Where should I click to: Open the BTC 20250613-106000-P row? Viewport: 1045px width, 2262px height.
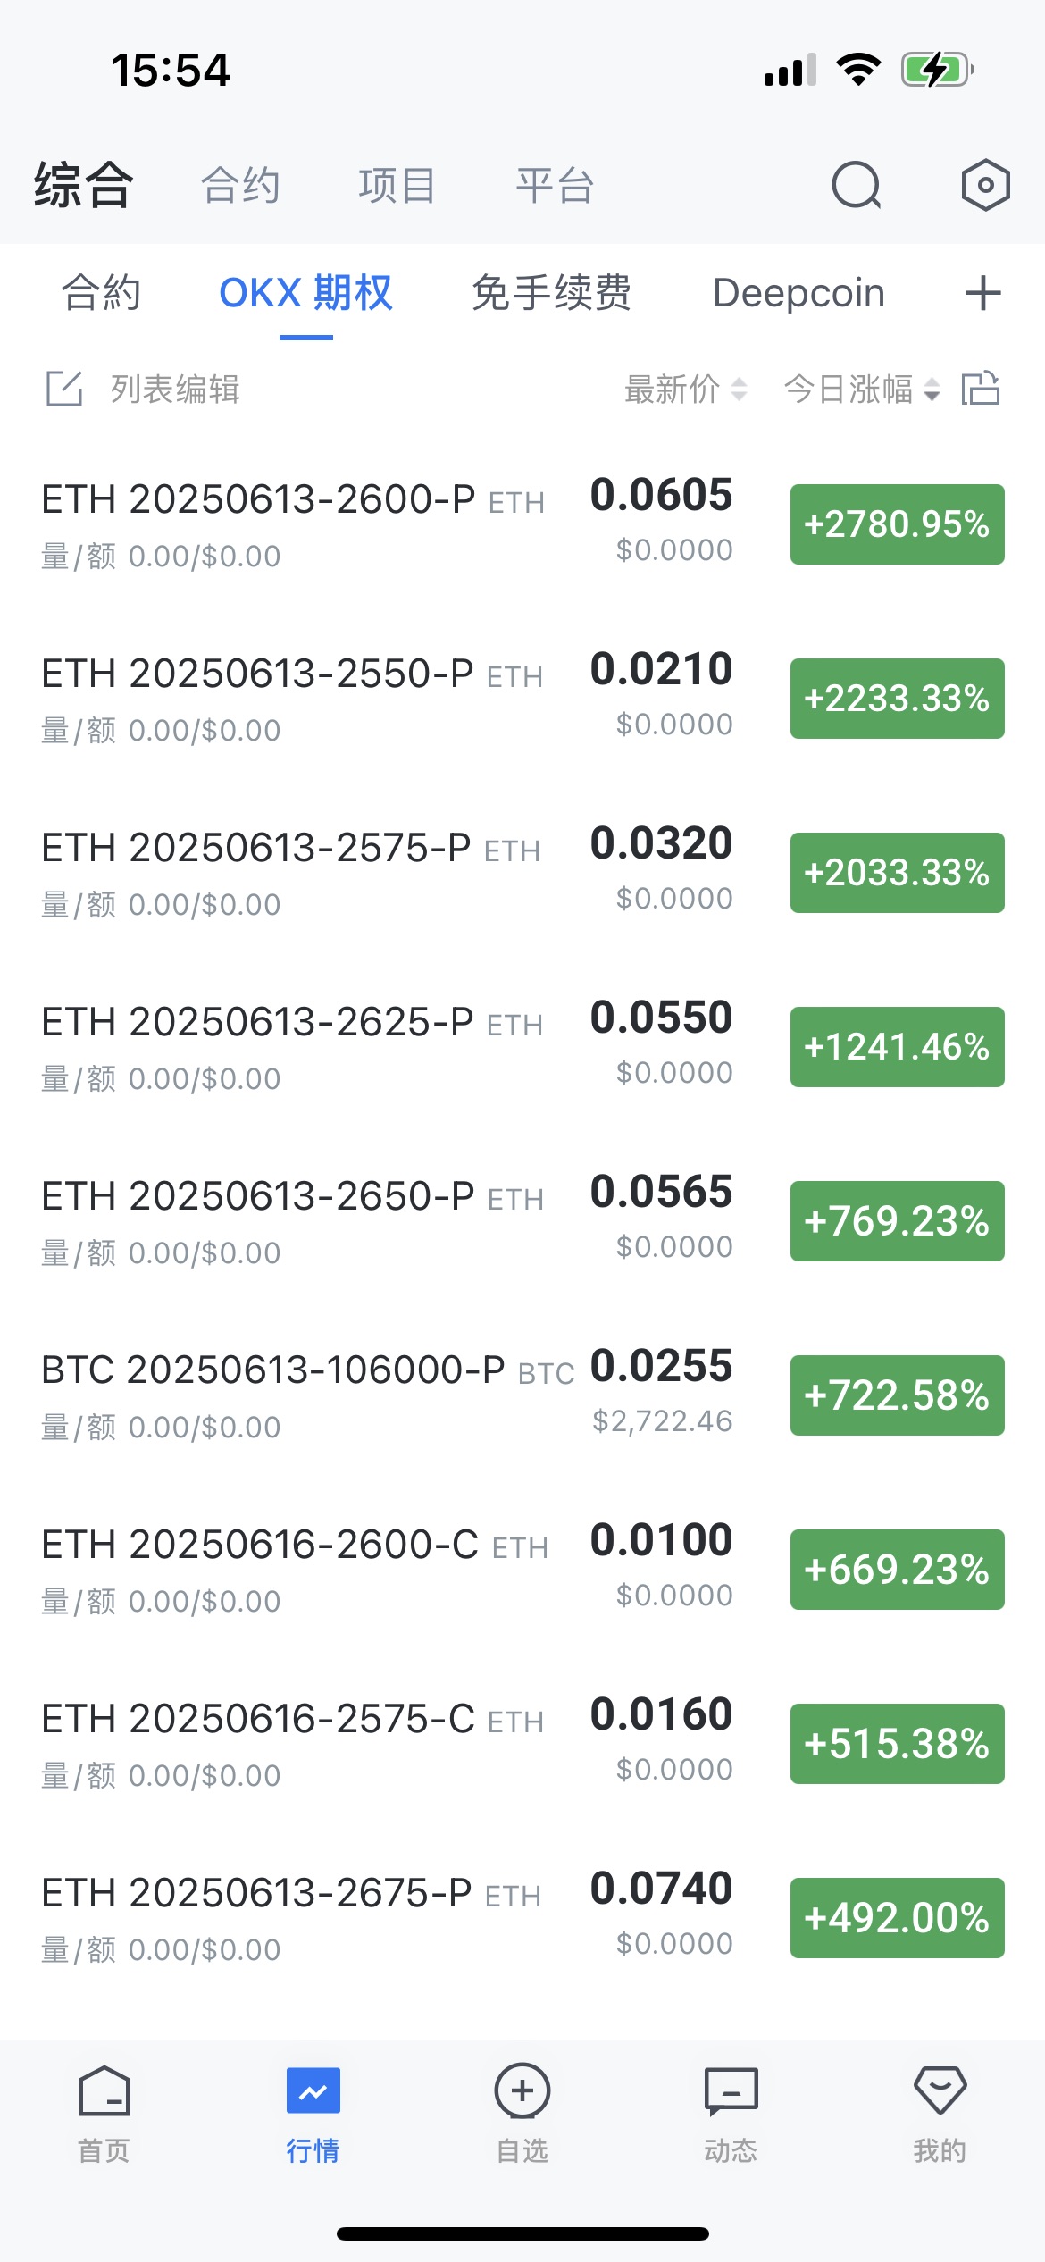522,1396
